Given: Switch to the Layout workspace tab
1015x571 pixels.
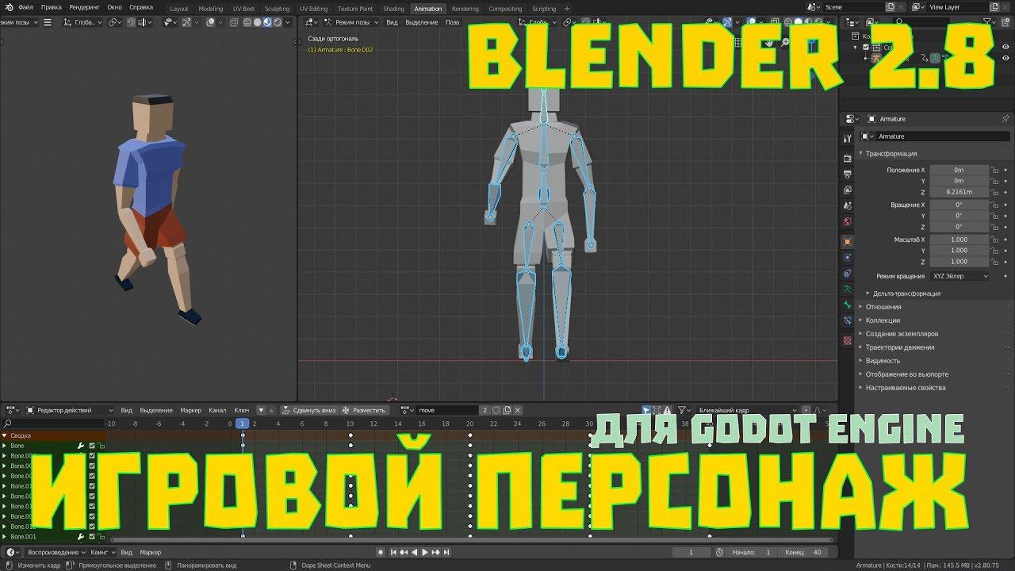Looking at the screenshot, I should [179, 9].
